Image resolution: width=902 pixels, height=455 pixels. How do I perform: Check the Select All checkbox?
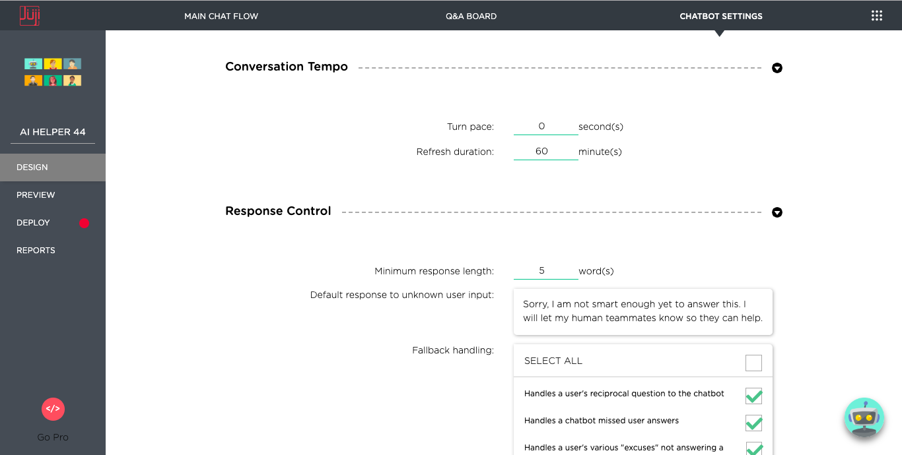(x=753, y=363)
